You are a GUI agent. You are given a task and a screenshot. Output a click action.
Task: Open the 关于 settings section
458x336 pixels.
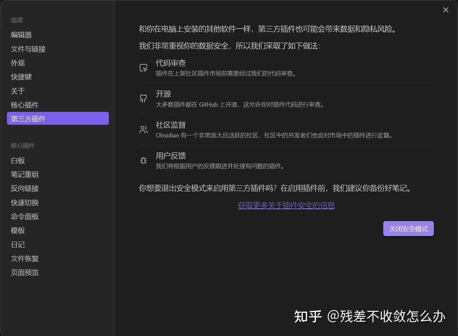click(x=58, y=91)
